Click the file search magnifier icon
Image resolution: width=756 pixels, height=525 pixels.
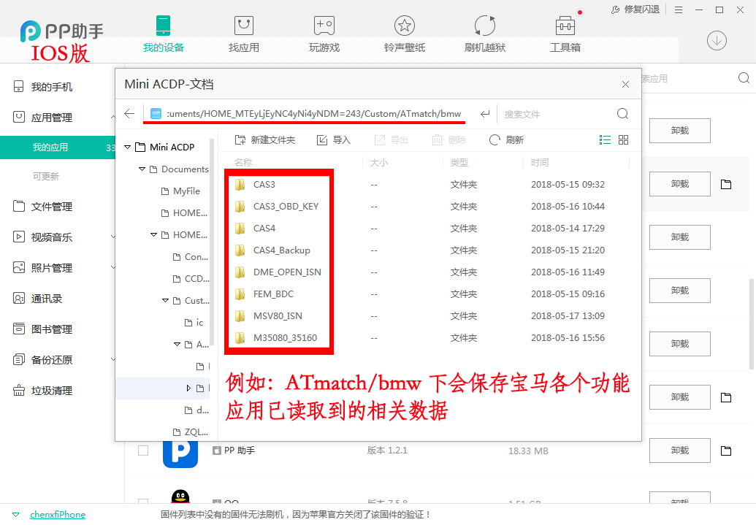click(622, 114)
